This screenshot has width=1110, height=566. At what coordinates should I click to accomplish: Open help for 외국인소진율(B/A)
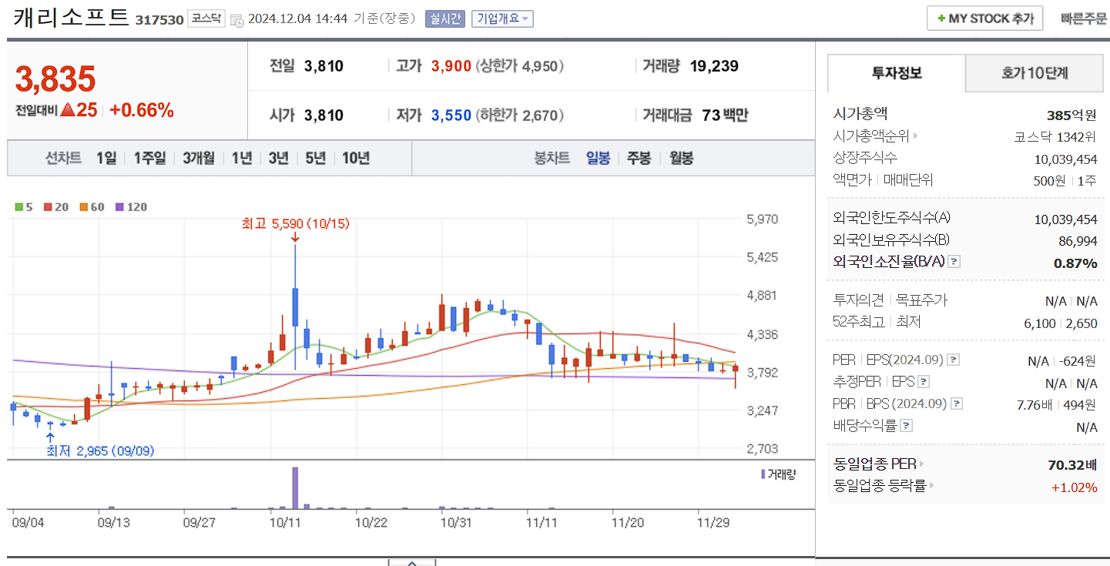954,263
